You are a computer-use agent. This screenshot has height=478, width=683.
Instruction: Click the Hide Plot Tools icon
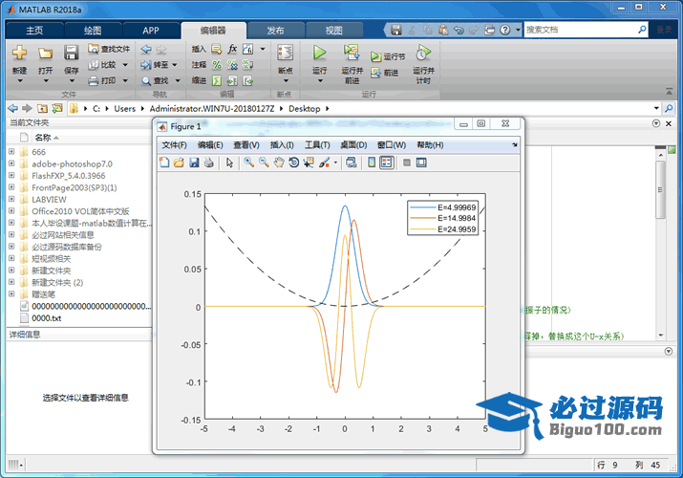click(407, 163)
